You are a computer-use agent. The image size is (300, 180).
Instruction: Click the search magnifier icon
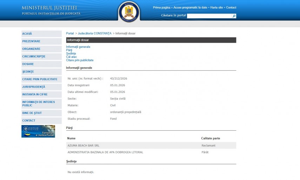tap(234, 16)
